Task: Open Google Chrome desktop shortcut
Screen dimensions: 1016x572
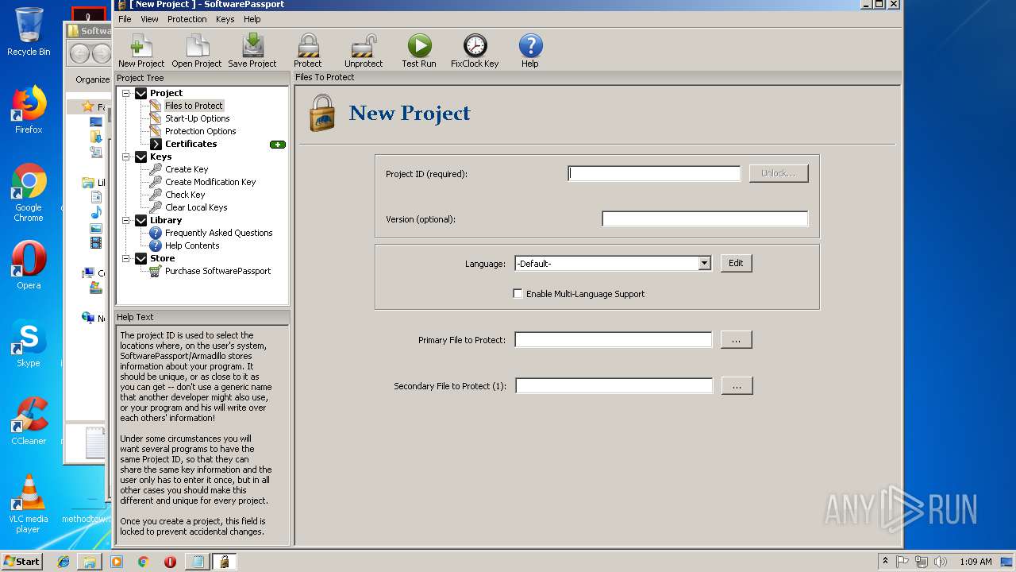Action: click(29, 192)
